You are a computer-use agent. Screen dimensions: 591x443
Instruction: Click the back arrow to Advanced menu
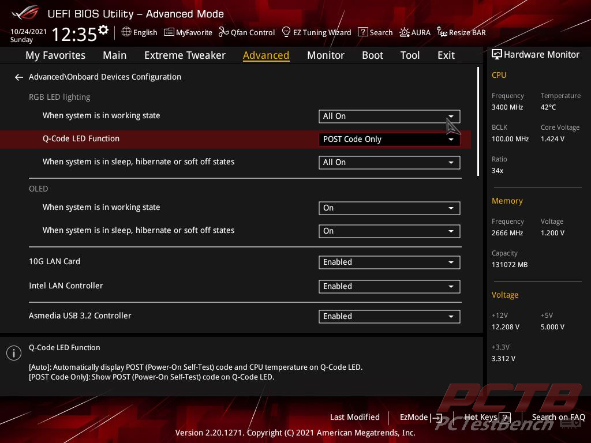pyautogui.click(x=19, y=77)
